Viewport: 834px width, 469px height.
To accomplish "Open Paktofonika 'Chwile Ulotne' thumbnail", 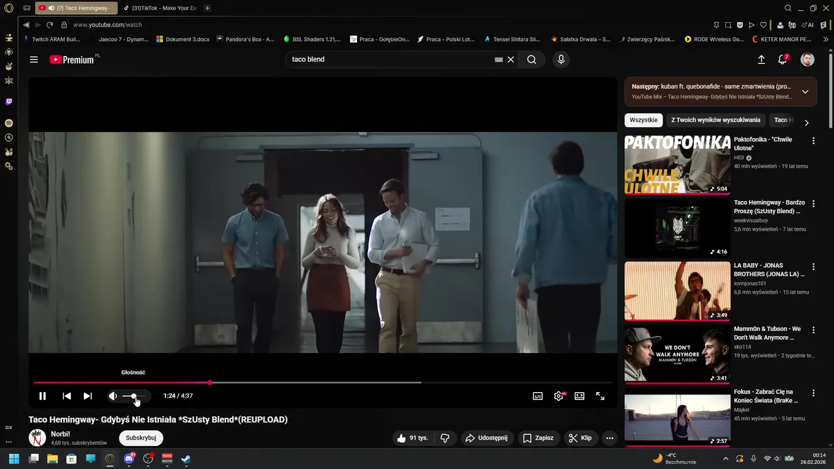I will point(678,164).
